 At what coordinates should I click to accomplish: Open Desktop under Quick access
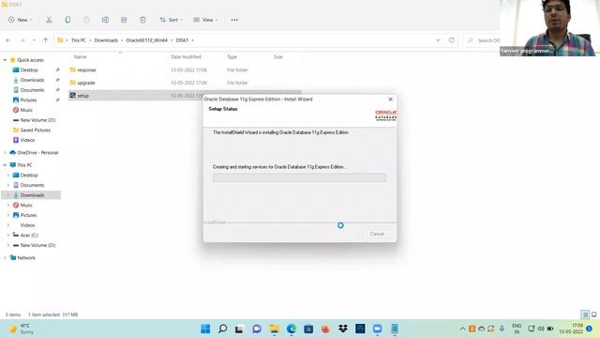[29, 70]
